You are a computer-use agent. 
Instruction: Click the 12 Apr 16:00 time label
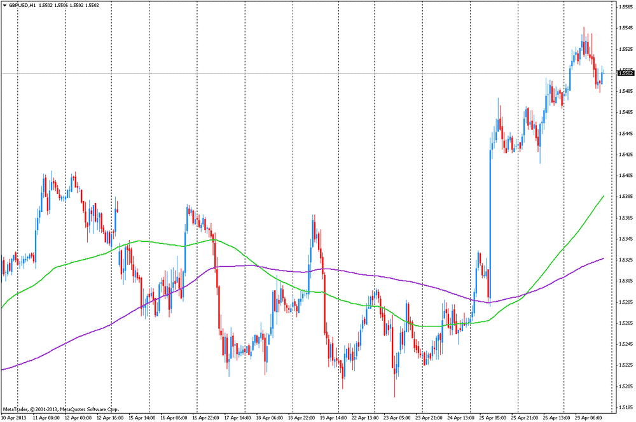coord(110,418)
